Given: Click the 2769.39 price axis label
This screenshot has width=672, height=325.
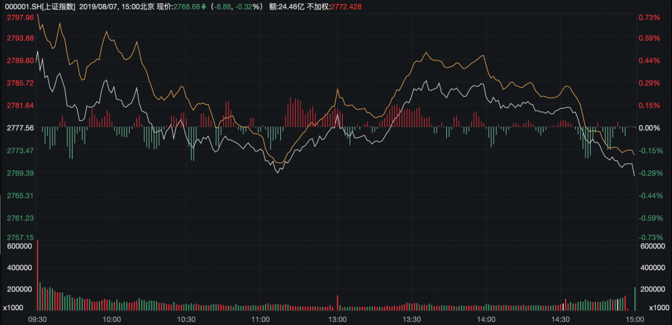Looking at the screenshot, I should point(21,173).
